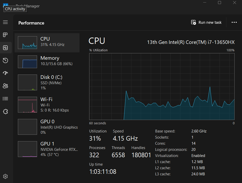Select Wi-Fi performance item
242x183 pixels.
click(47, 105)
